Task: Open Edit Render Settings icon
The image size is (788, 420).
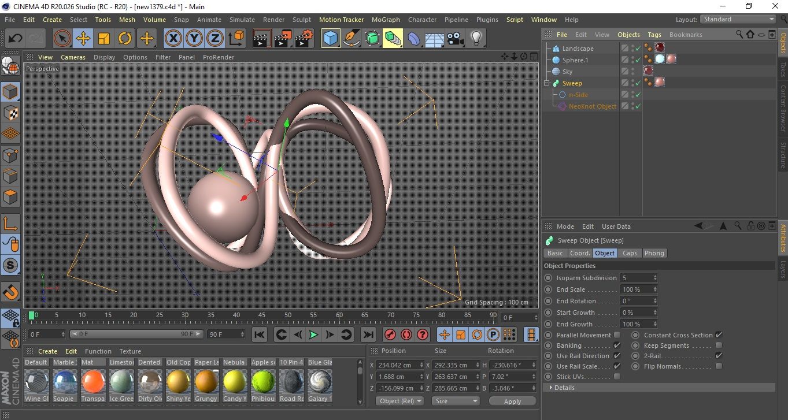Action: (304, 39)
